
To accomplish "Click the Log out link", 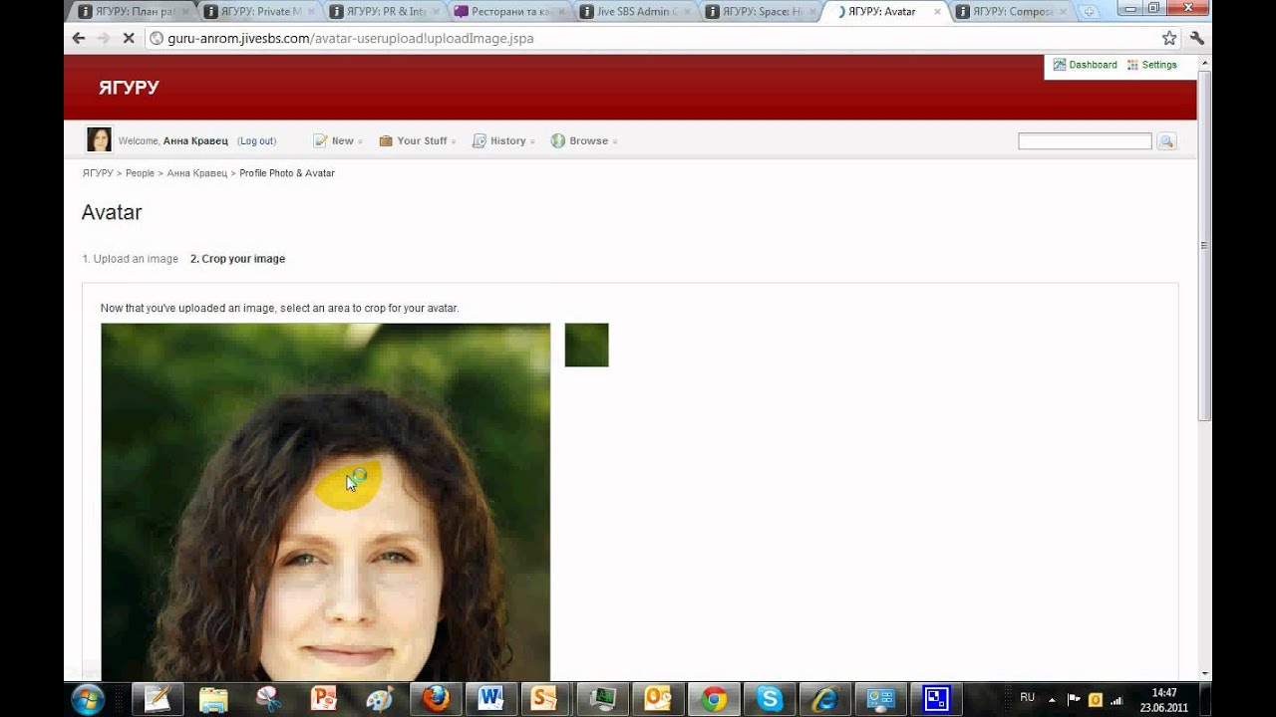I will pyautogui.click(x=257, y=141).
